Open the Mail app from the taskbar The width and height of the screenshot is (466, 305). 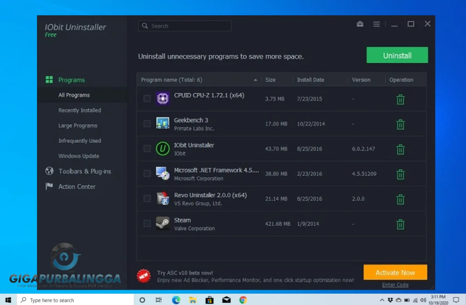click(226, 300)
